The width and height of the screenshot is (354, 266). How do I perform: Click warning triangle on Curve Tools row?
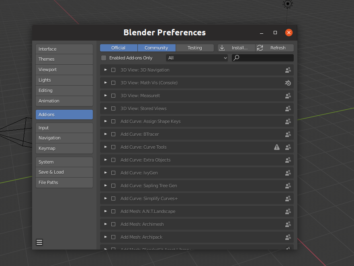point(277,147)
